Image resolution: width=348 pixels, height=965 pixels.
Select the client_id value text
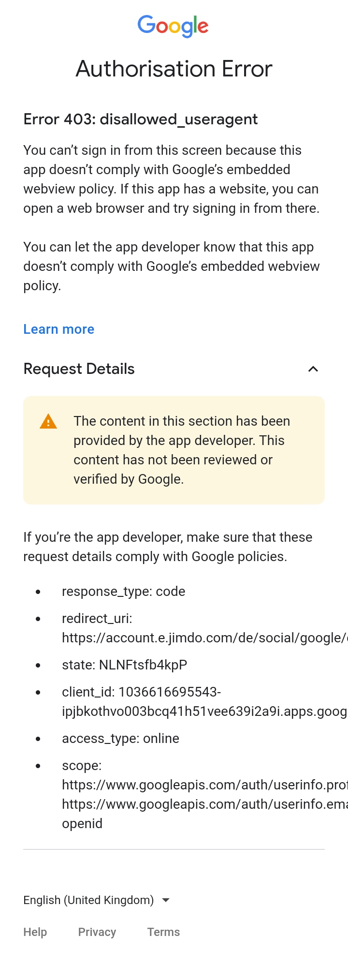193,701
